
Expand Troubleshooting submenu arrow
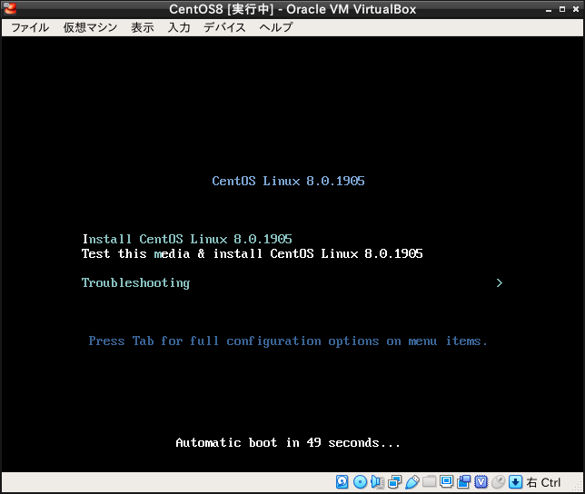point(500,283)
